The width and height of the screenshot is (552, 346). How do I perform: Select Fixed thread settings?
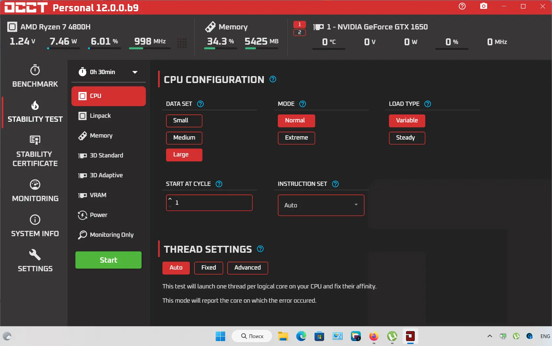pyautogui.click(x=209, y=268)
